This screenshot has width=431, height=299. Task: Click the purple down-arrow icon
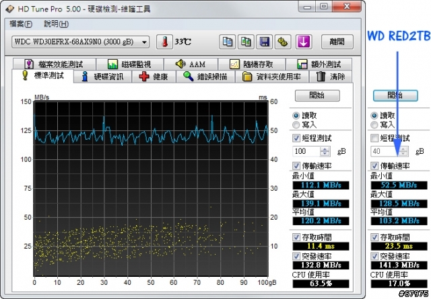click(x=304, y=42)
